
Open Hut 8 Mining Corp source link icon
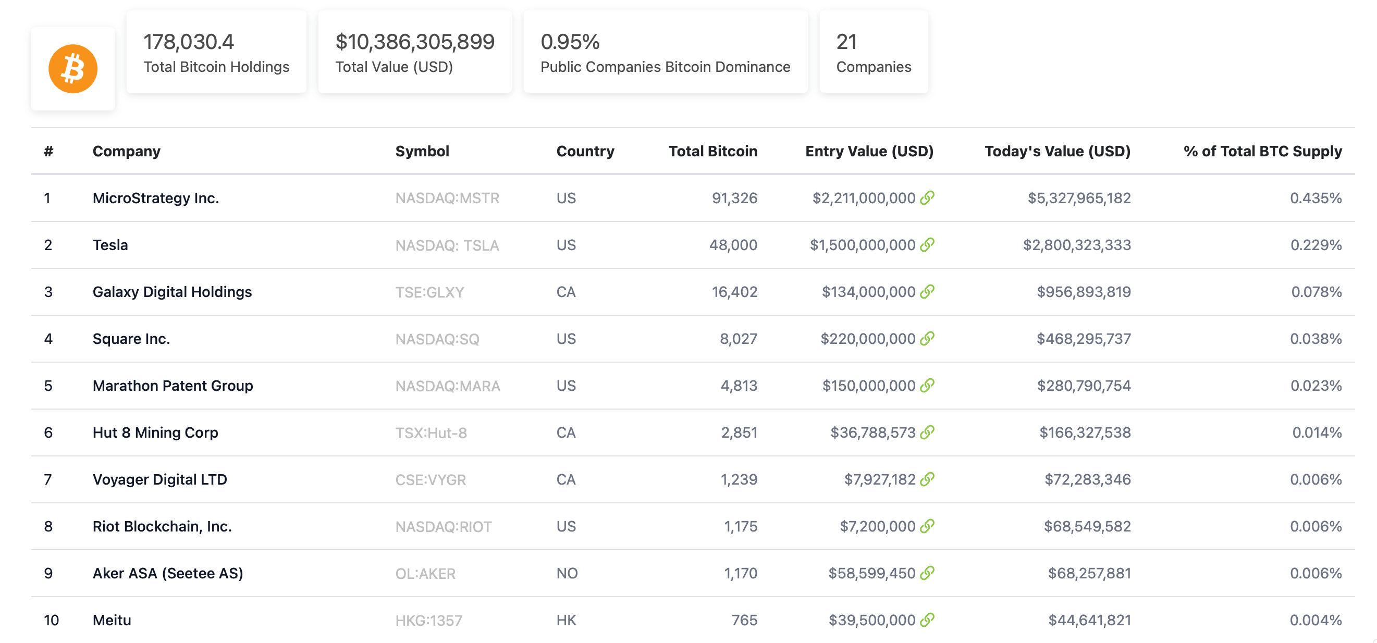click(x=927, y=432)
